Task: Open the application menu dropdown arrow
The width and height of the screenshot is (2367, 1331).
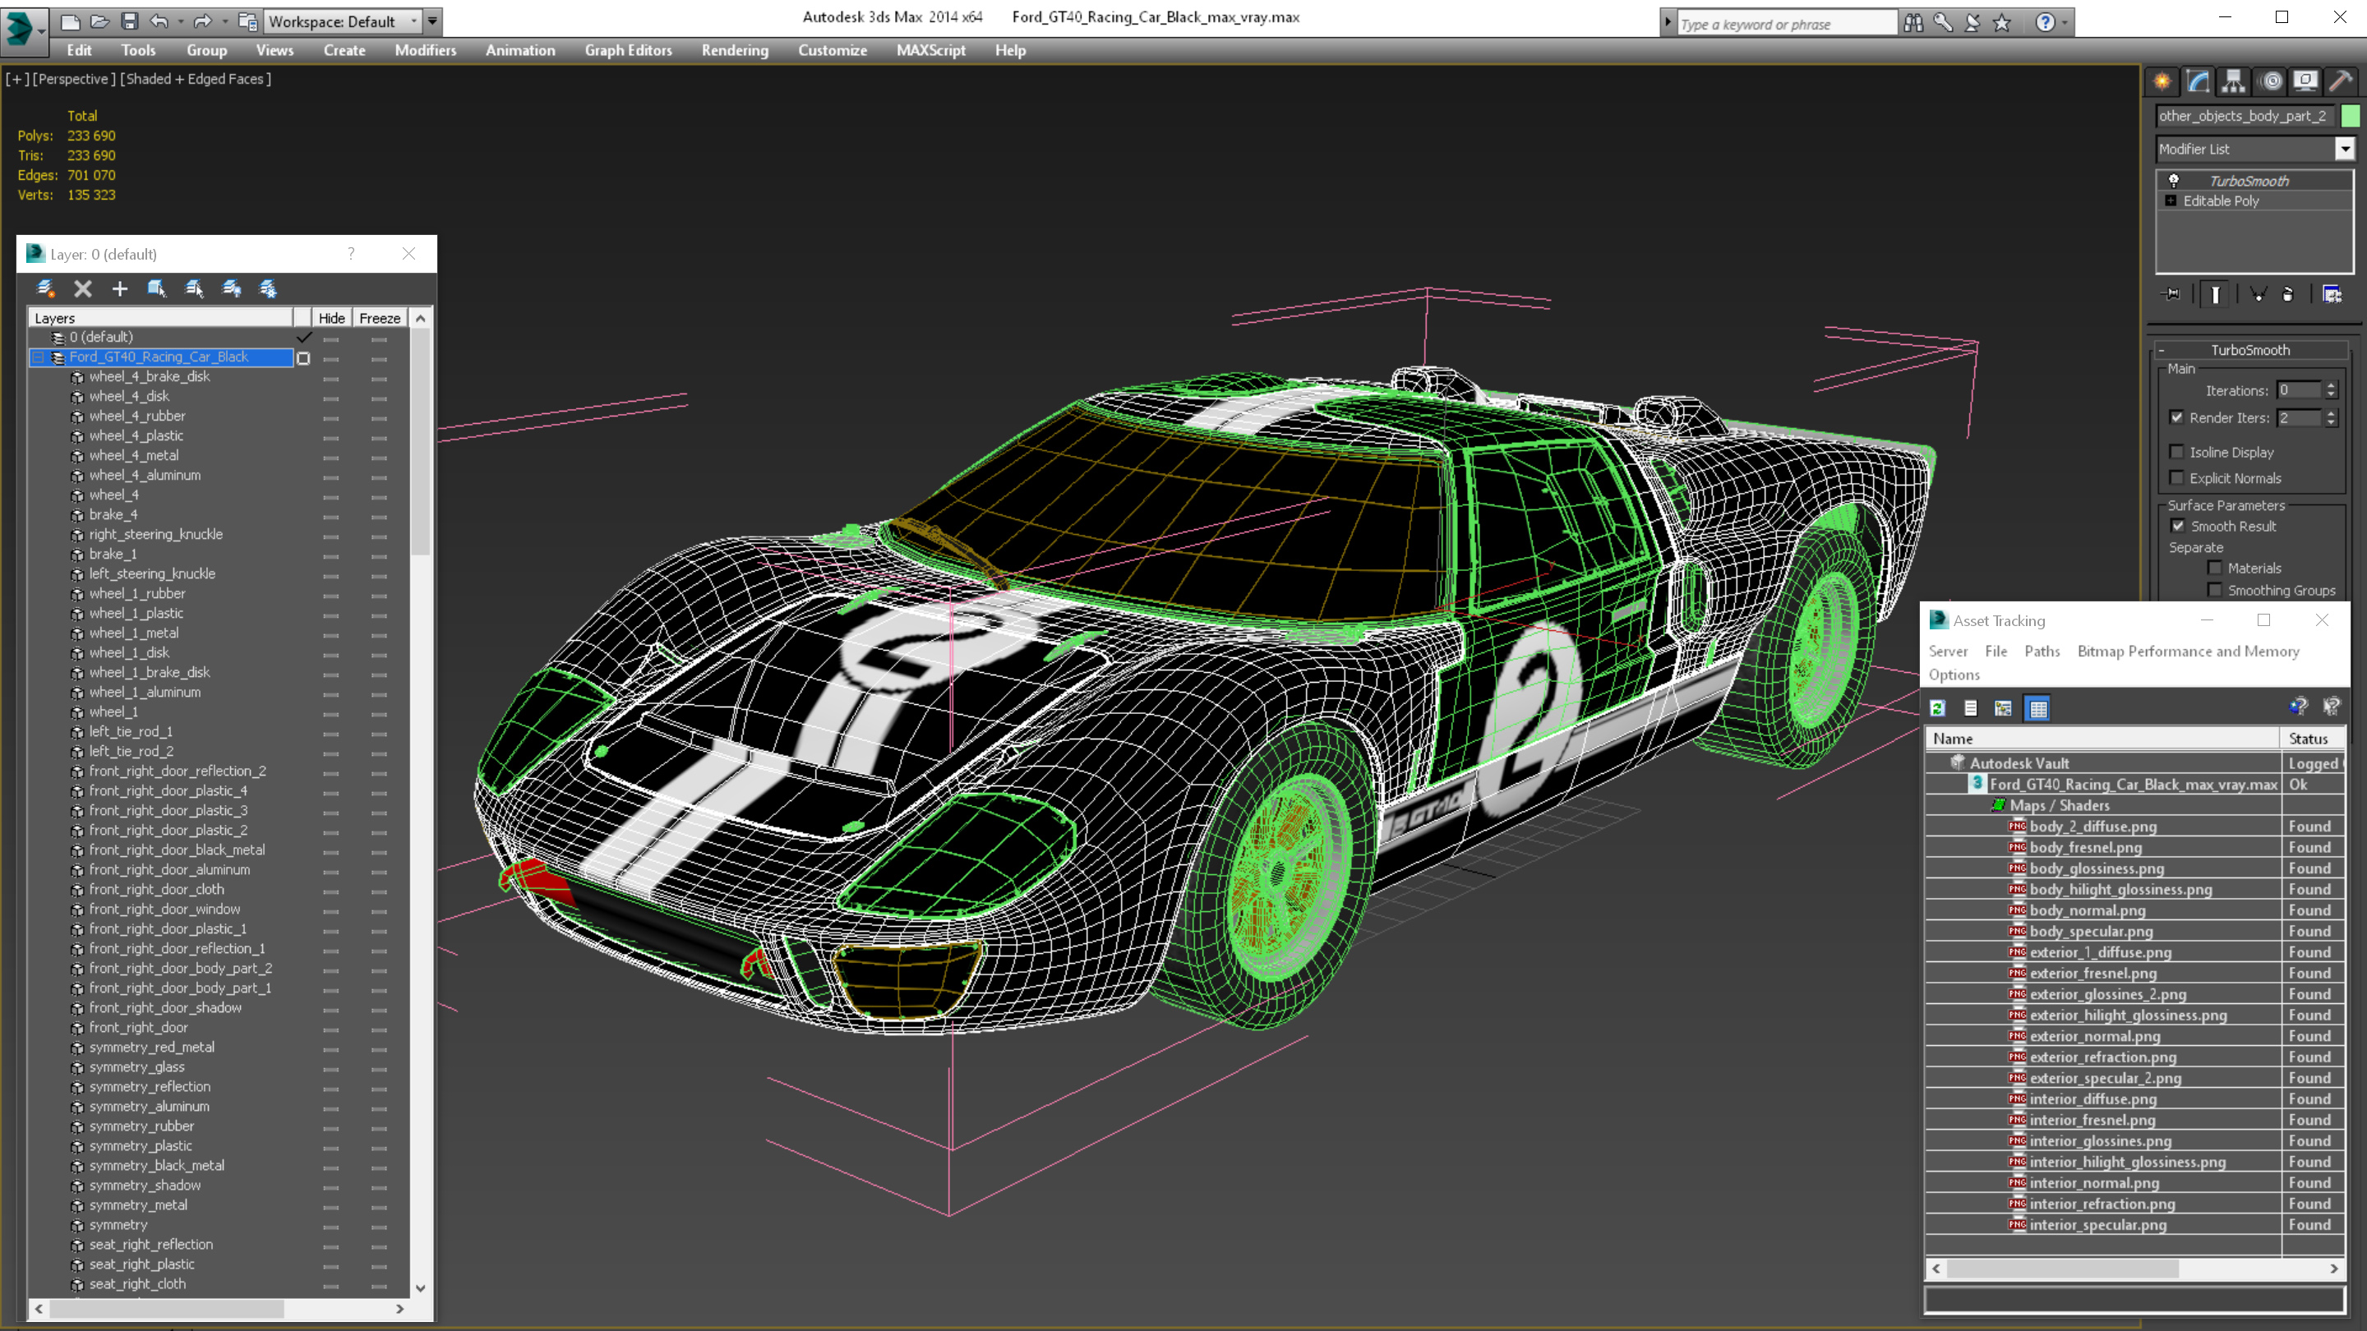Action: pos(41,30)
